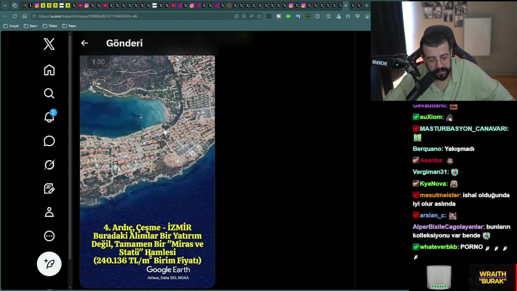
Task: Click the Google Earth label on video
Action: tap(168, 270)
